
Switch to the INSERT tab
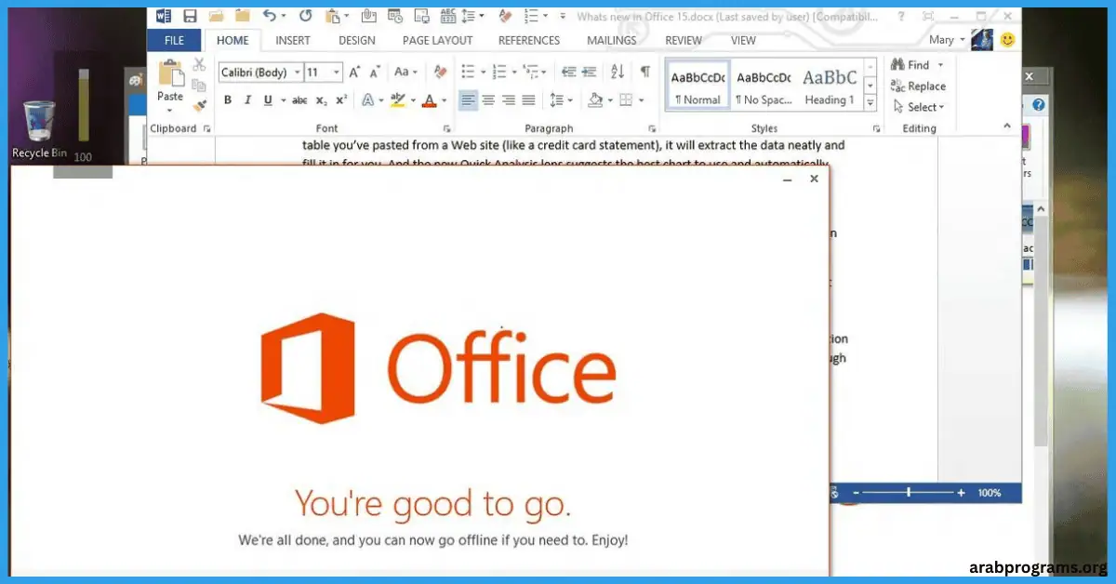pos(293,40)
